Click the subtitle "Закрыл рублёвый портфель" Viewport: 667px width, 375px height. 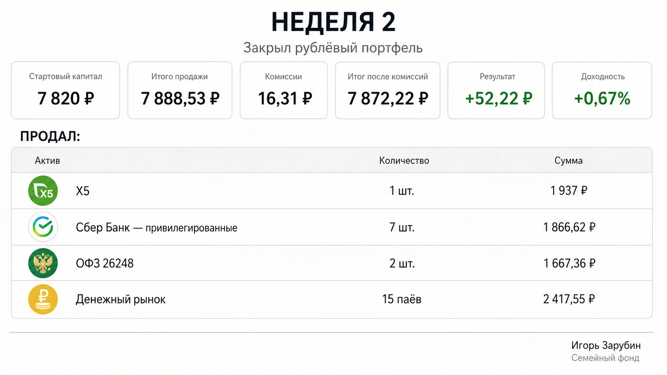pyautogui.click(x=333, y=48)
